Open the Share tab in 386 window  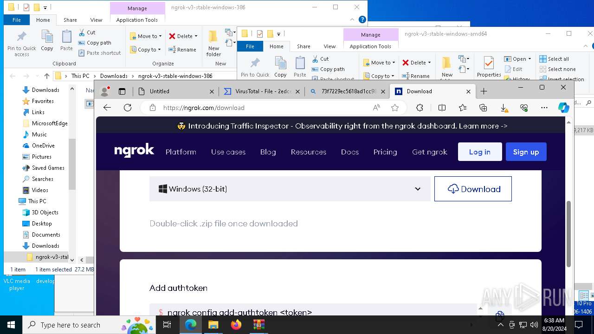click(x=70, y=20)
